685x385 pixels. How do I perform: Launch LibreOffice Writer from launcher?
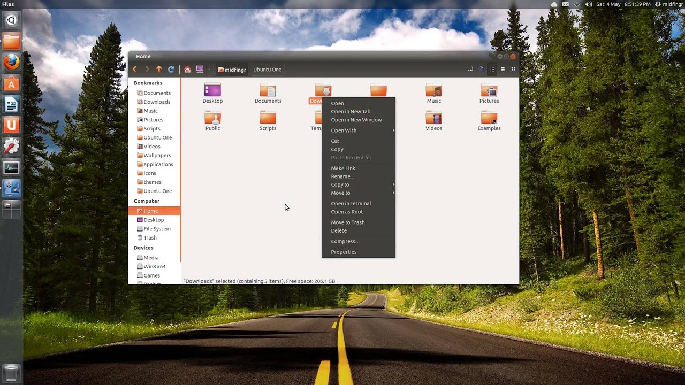click(11, 104)
